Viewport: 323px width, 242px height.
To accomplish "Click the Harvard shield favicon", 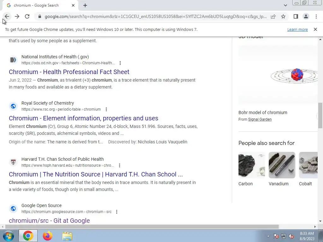I will click(x=13, y=162).
